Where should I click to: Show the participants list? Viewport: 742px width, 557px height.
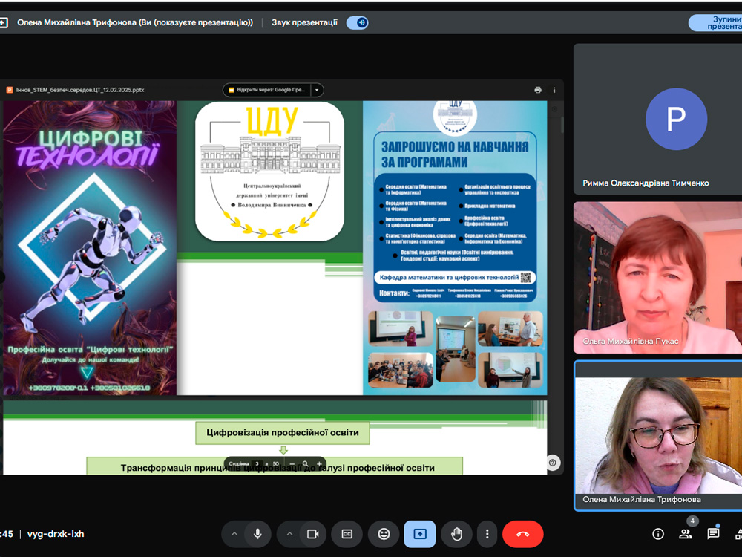685,534
